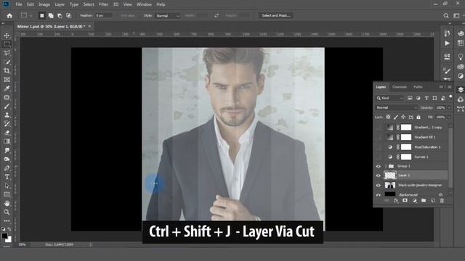
Task: Open the Window menu
Action: click(144, 4)
